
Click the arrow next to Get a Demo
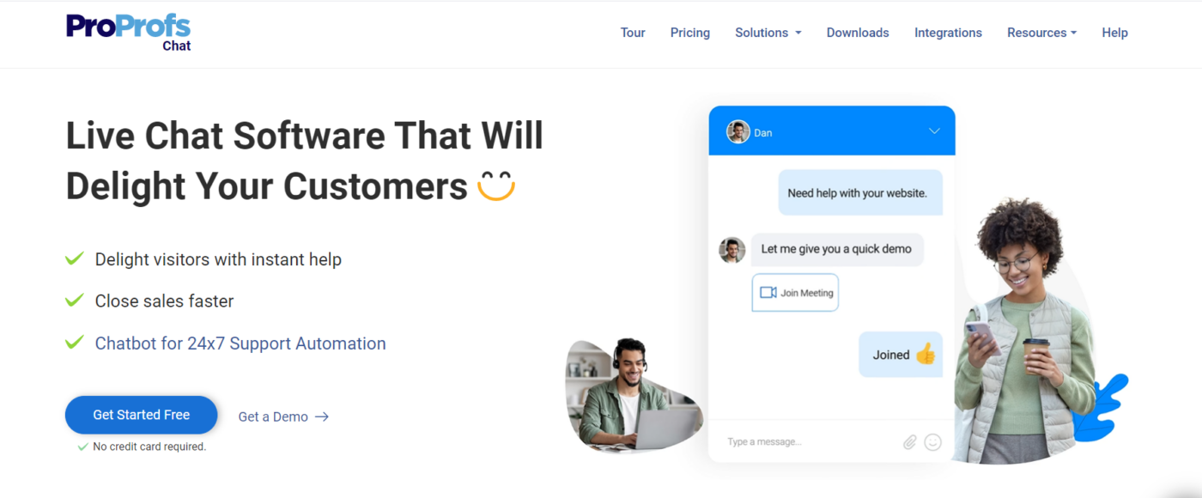322,416
